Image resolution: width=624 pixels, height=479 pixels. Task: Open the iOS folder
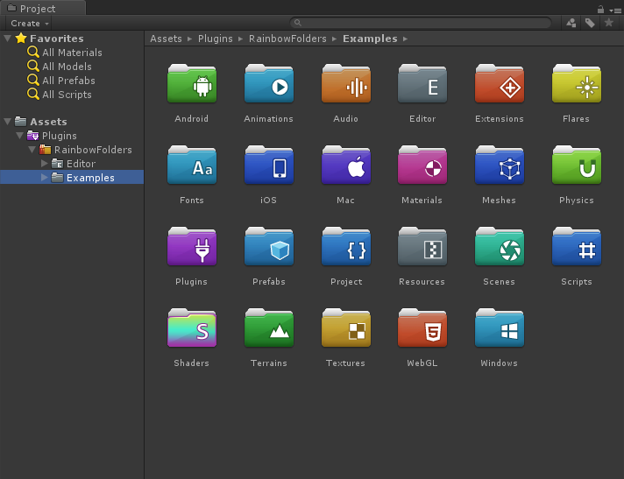269,165
